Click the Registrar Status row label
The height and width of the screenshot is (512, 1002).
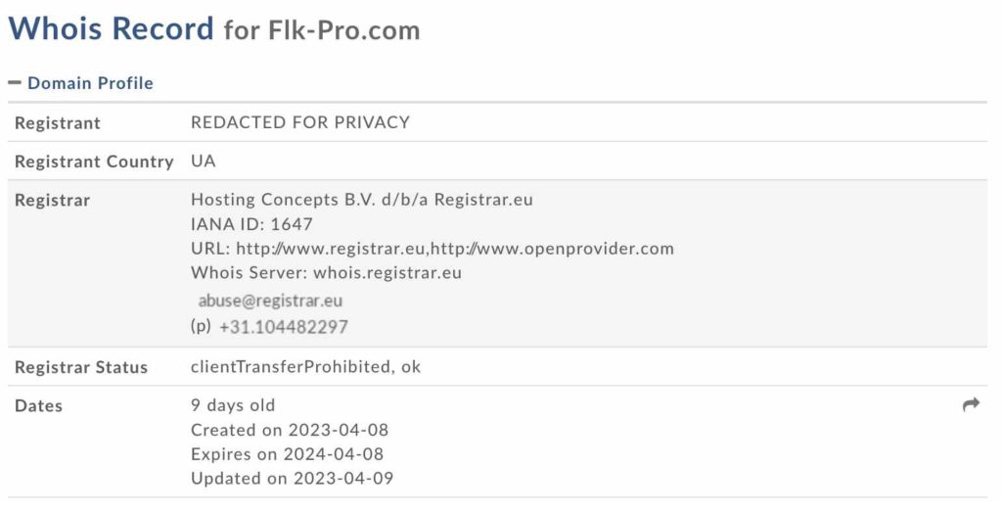click(81, 367)
